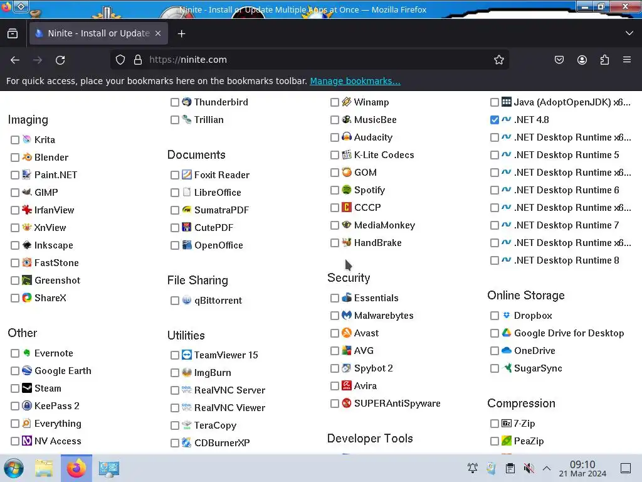Select the LibreOffice checkbox
This screenshot has width=642, height=482.
(x=174, y=193)
